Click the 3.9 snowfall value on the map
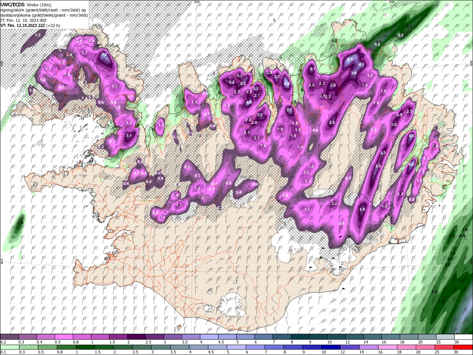The width and height of the screenshot is (473, 355). 354,73
